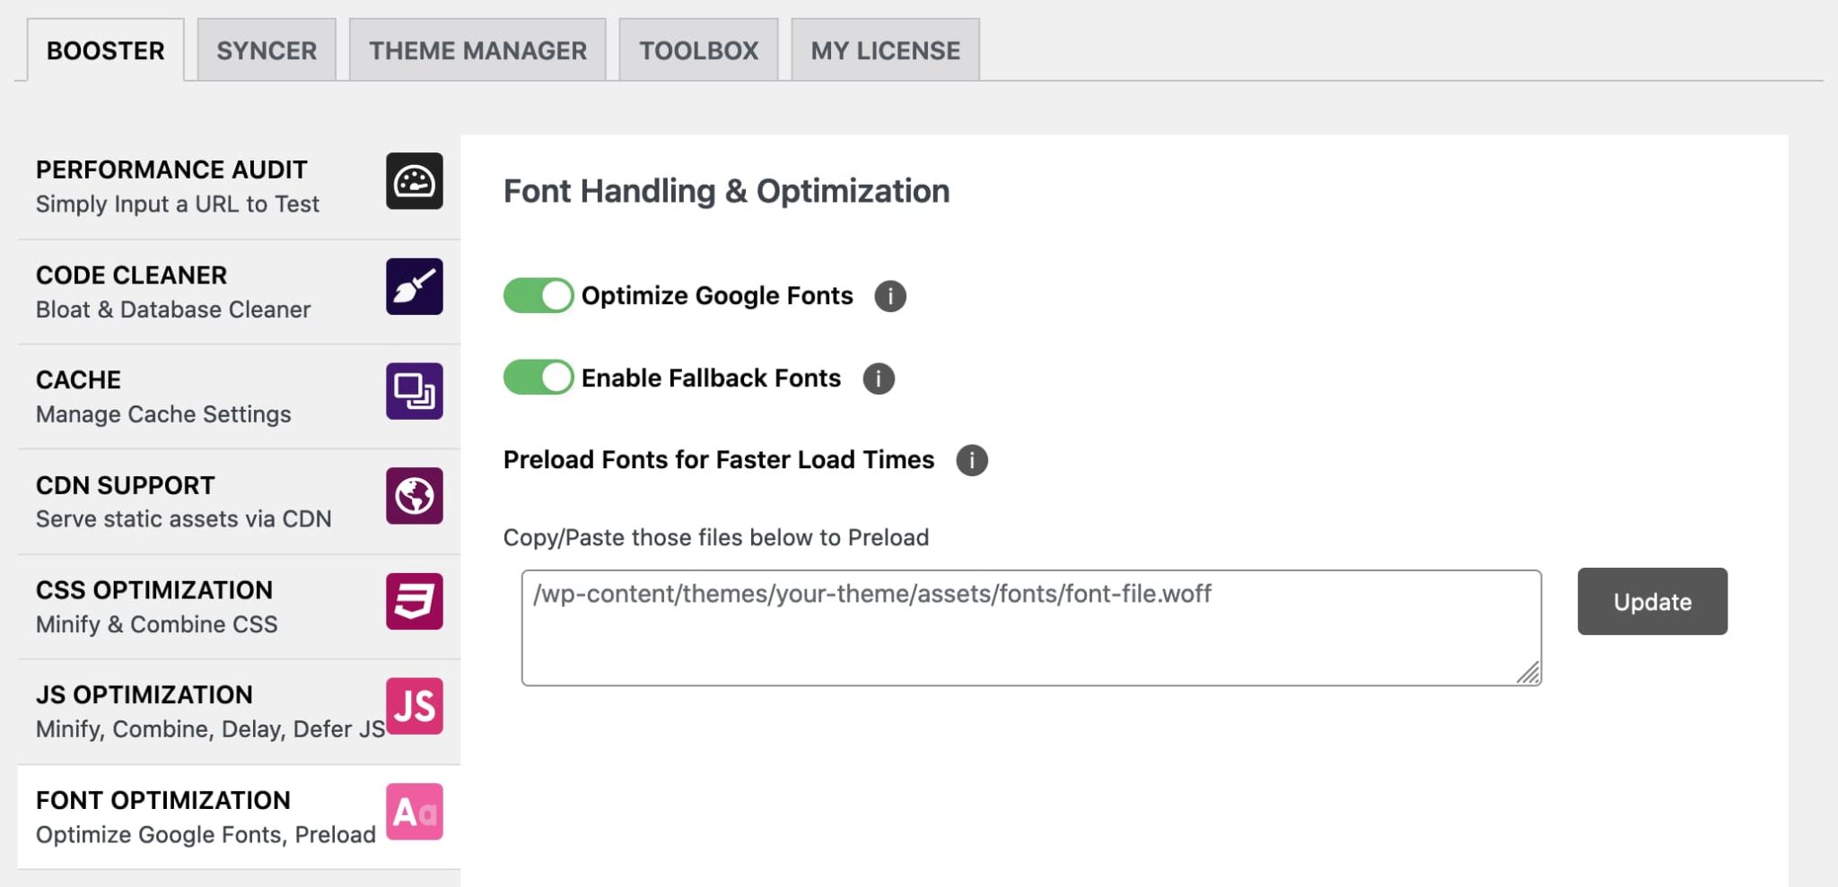Click the Update button
The height and width of the screenshot is (887, 1838).
pos(1651,601)
